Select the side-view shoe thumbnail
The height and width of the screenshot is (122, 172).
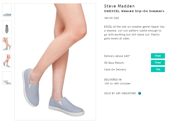point(7,10)
